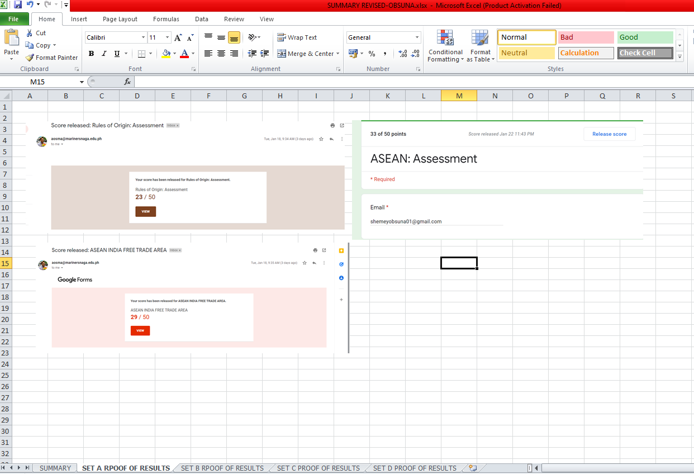Viewport: 694px width, 474px height.
Task: Click Align Text Left icon
Action: coord(208,54)
